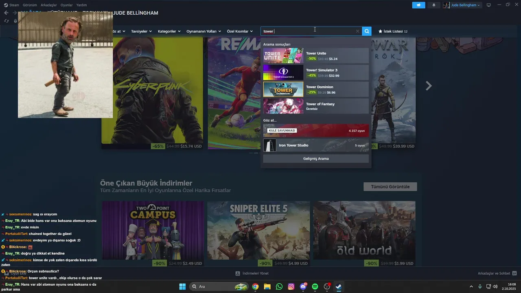Viewport: 521px width, 293px height.
Task: Click the network icon in system tray
Action: pos(488,286)
